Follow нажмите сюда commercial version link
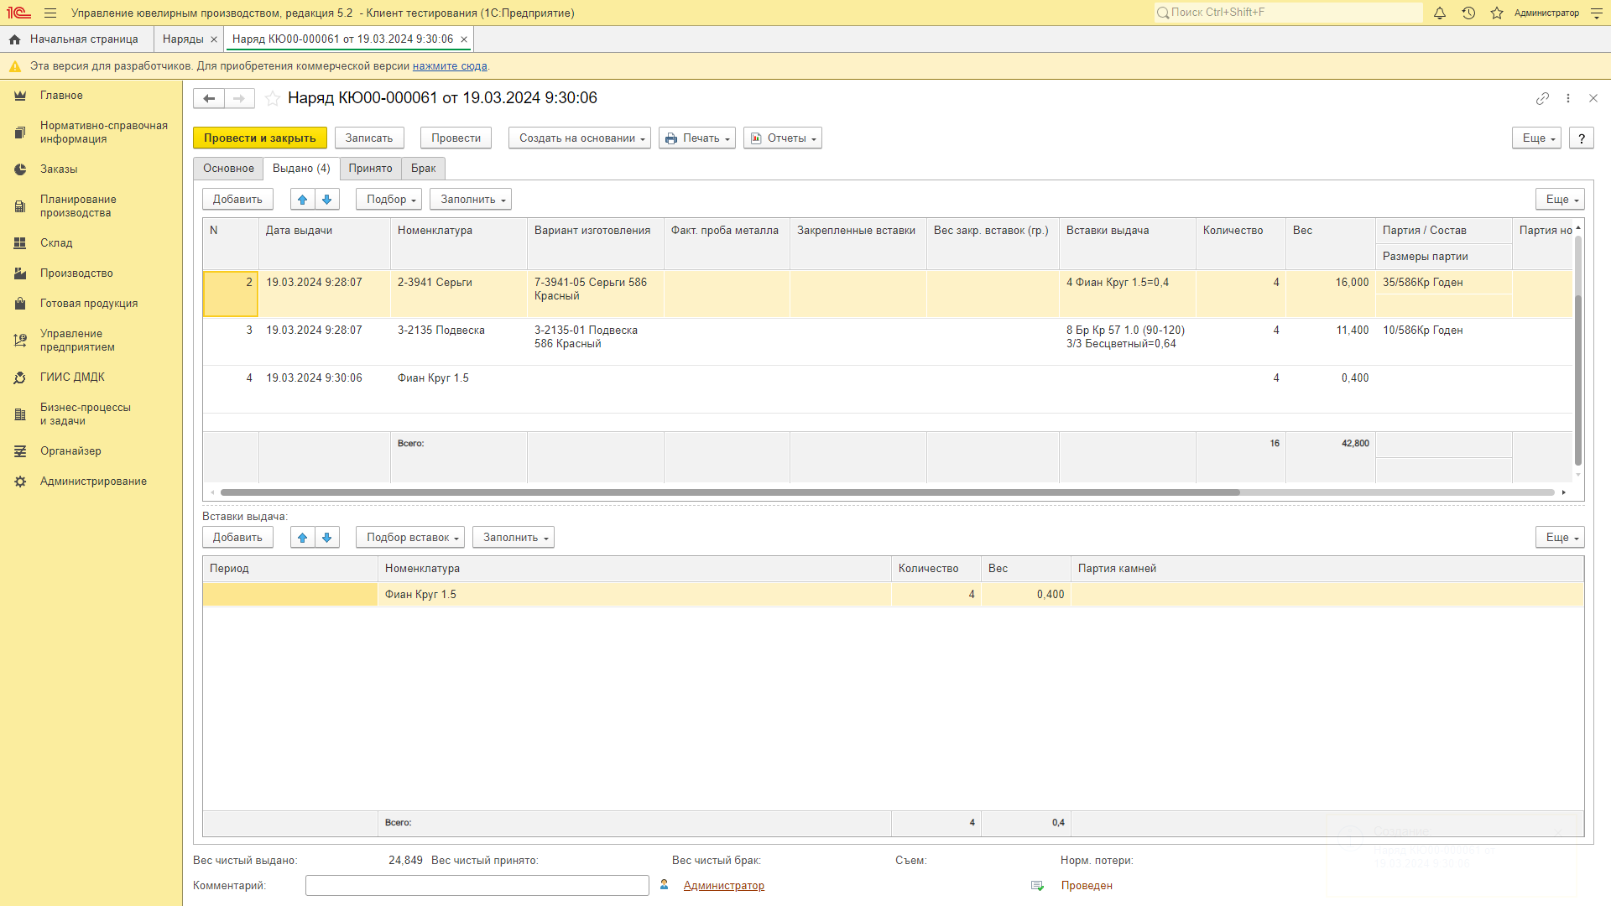 coord(450,66)
